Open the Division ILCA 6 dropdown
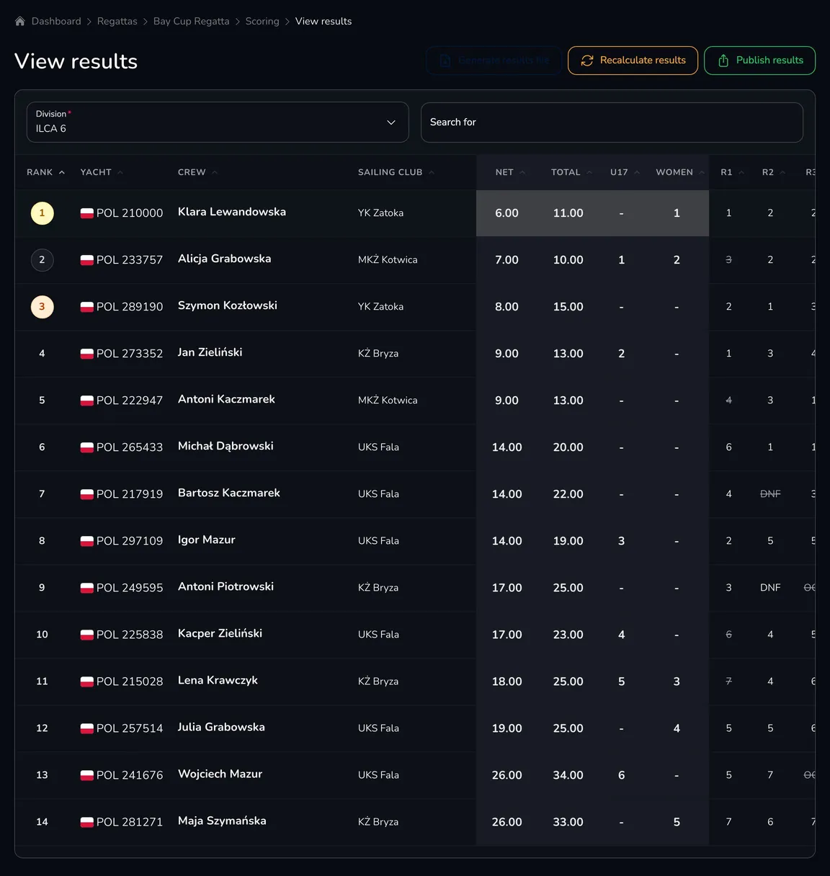830x876 pixels. [x=218, y=122]
